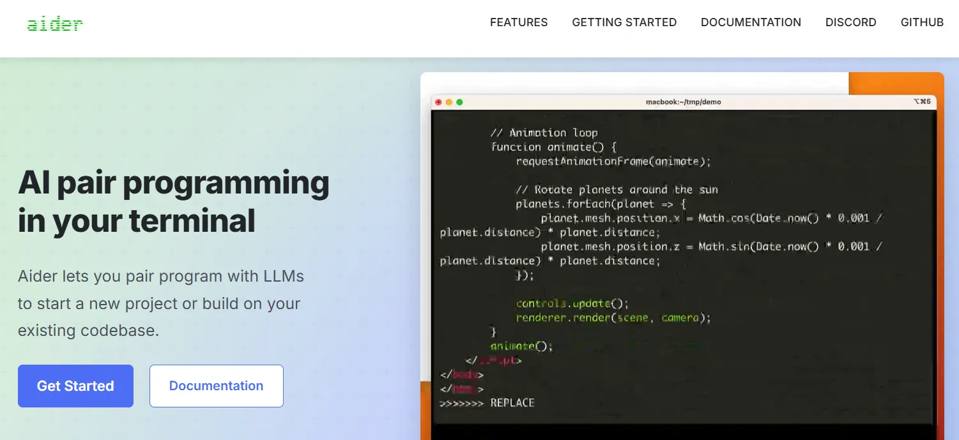Click the Get Started button

tap(75, 386)
